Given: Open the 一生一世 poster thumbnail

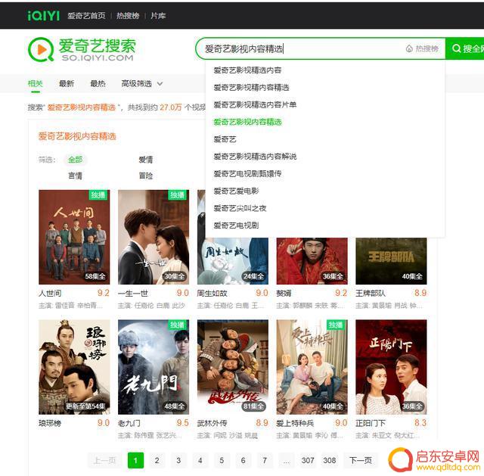Looking at the screenshot, I should pos(154,237).
